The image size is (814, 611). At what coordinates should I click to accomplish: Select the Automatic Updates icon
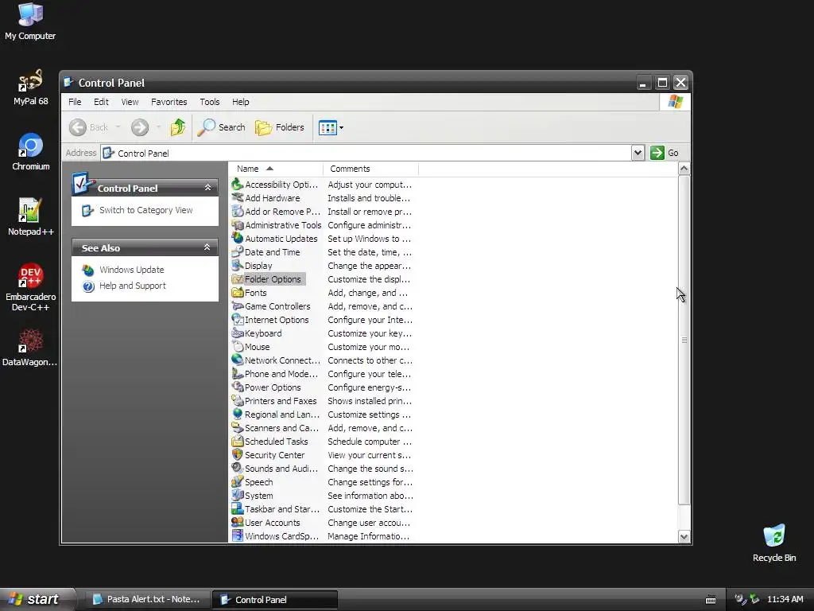pyautogui.click(x=237, y=239)
